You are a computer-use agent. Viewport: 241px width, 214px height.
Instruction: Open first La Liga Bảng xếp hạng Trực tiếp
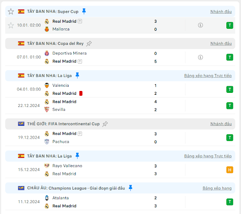[208, 76]
